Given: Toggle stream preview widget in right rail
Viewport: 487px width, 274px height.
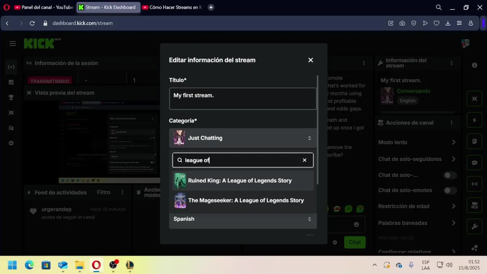Looking at the screenshot, I should pos(474,99).
